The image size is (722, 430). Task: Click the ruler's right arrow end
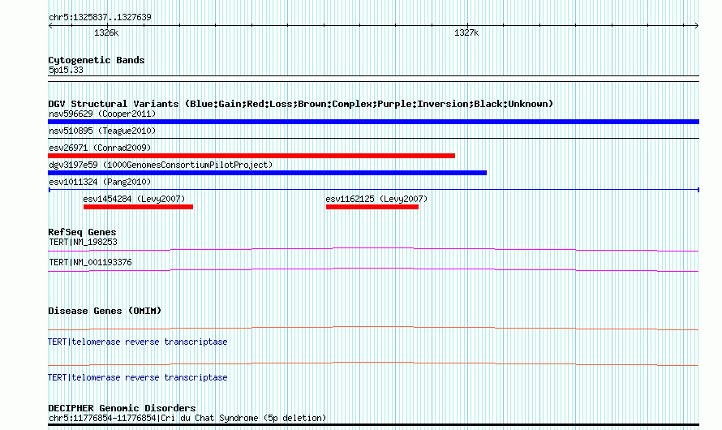click(x=696, y=26)
